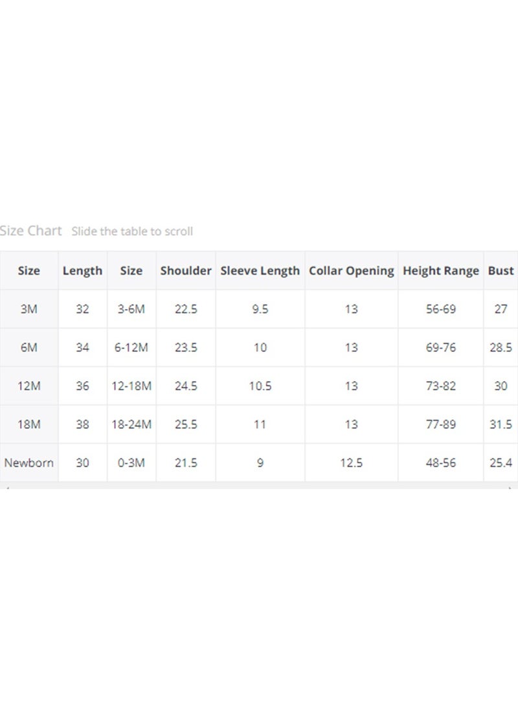Screen dimensions: 518x707
Task: Click the 3M size row label
Action: click(x=29, y=309)
